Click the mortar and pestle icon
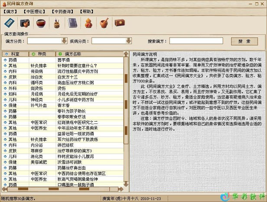Viewport: 267px width, 202px height. pyautogui.click(x=104, y=23)
